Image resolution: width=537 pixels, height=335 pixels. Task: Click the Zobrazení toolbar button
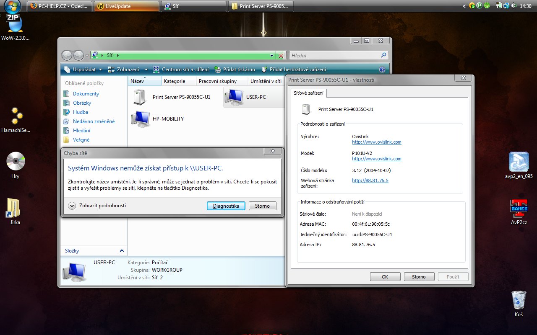124,70
